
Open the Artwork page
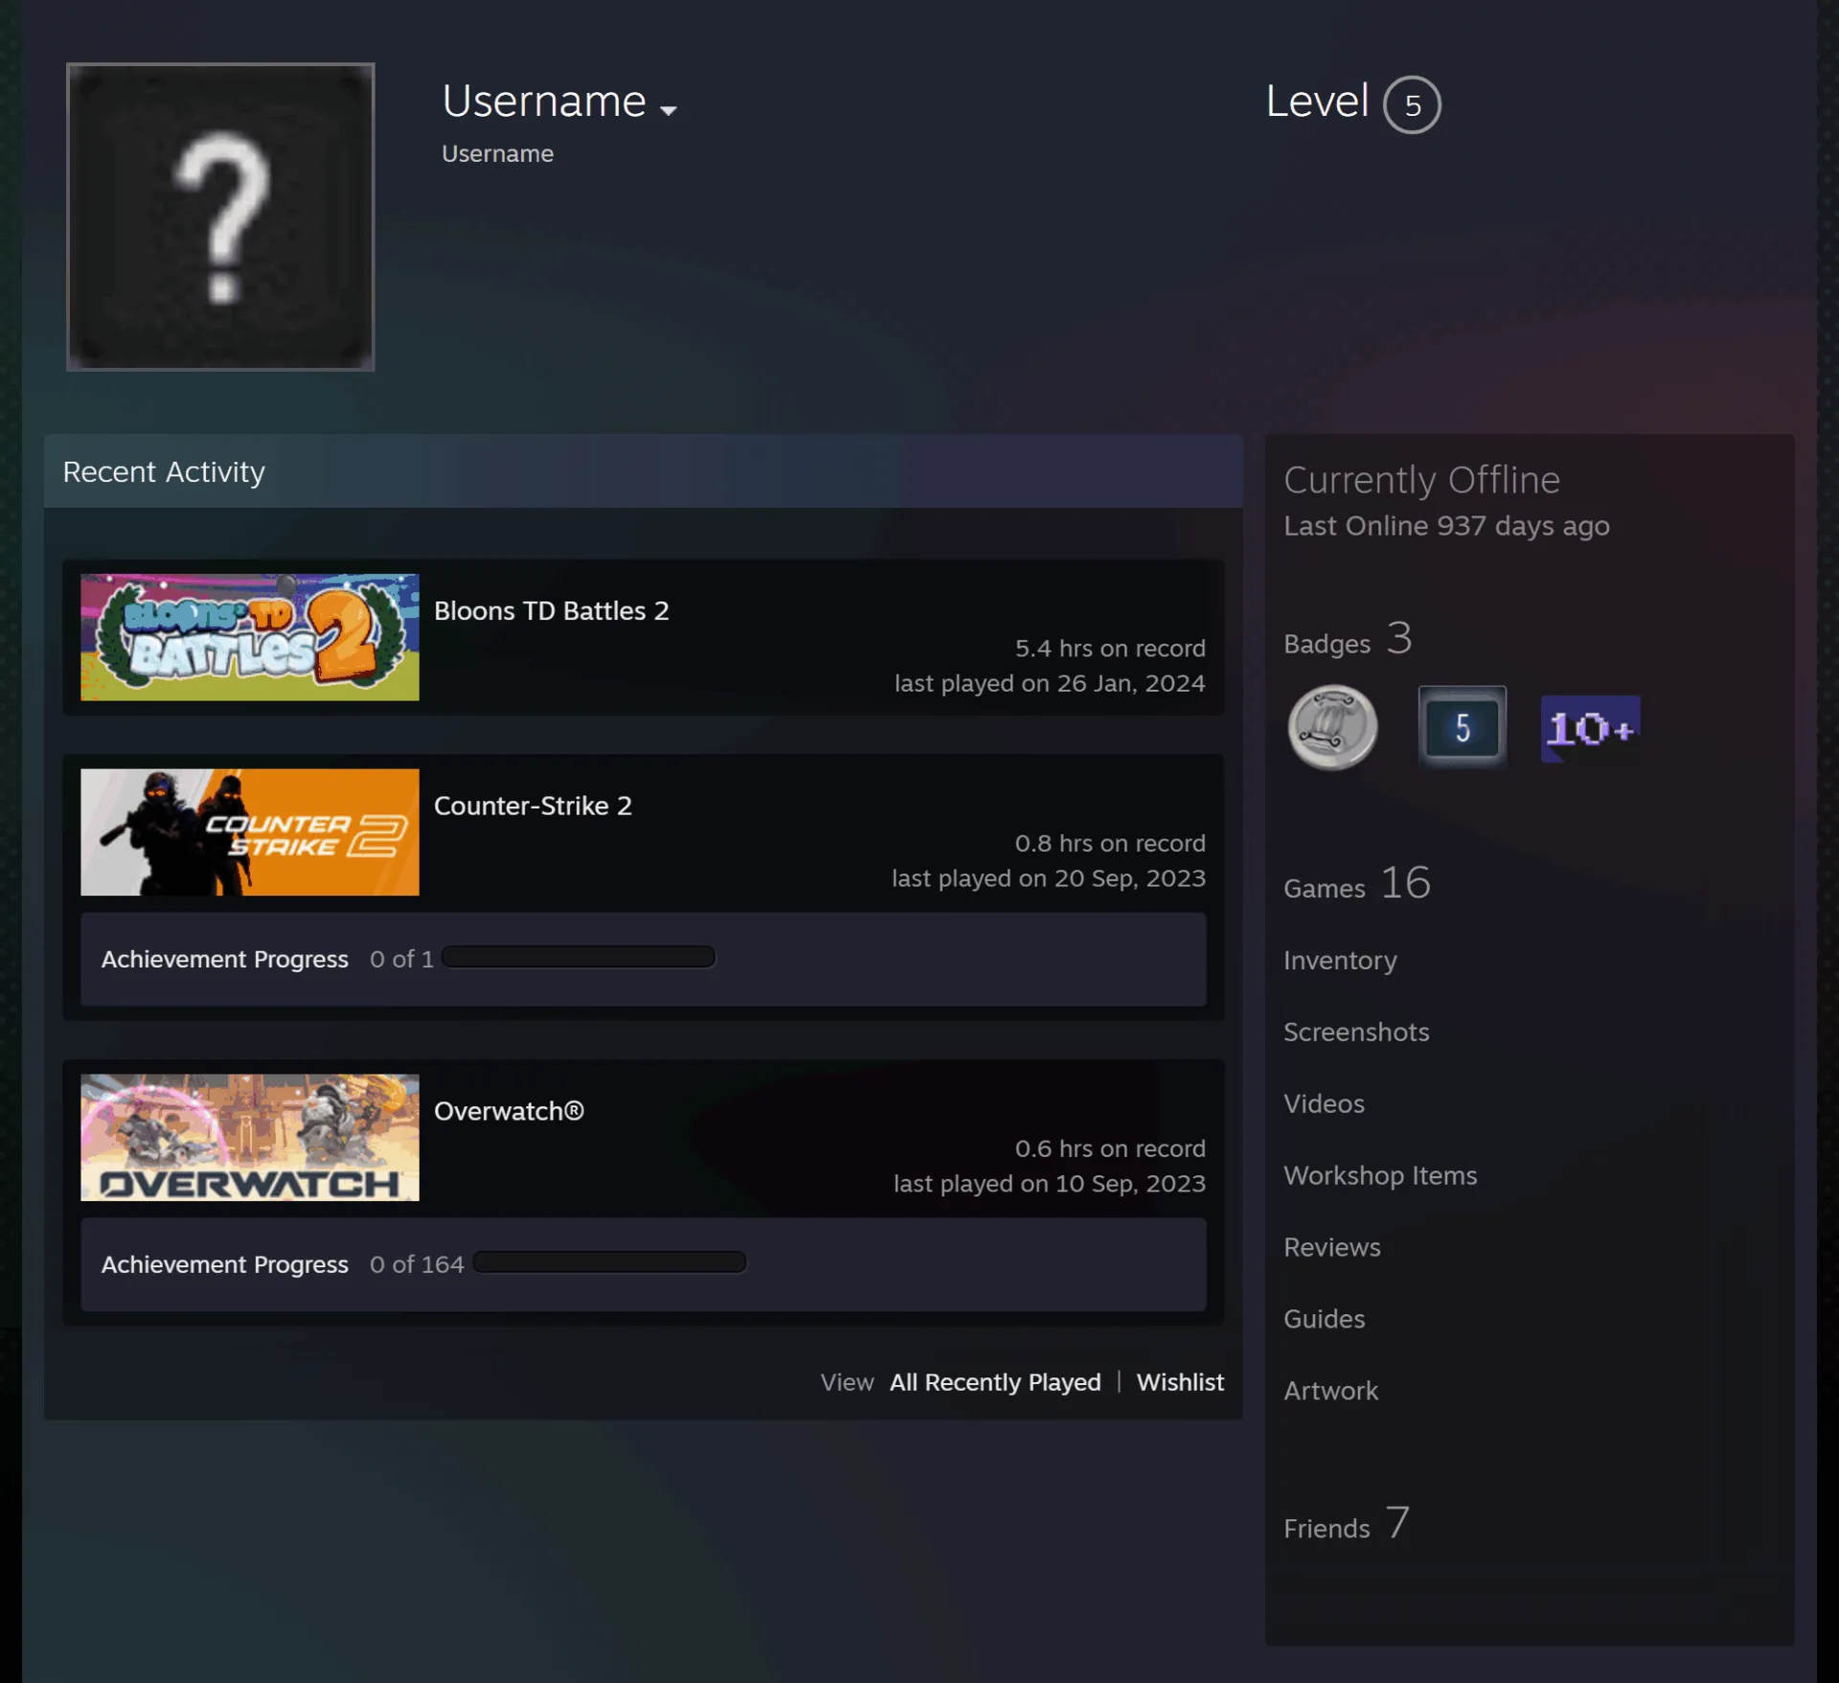click(1331, 1391)
